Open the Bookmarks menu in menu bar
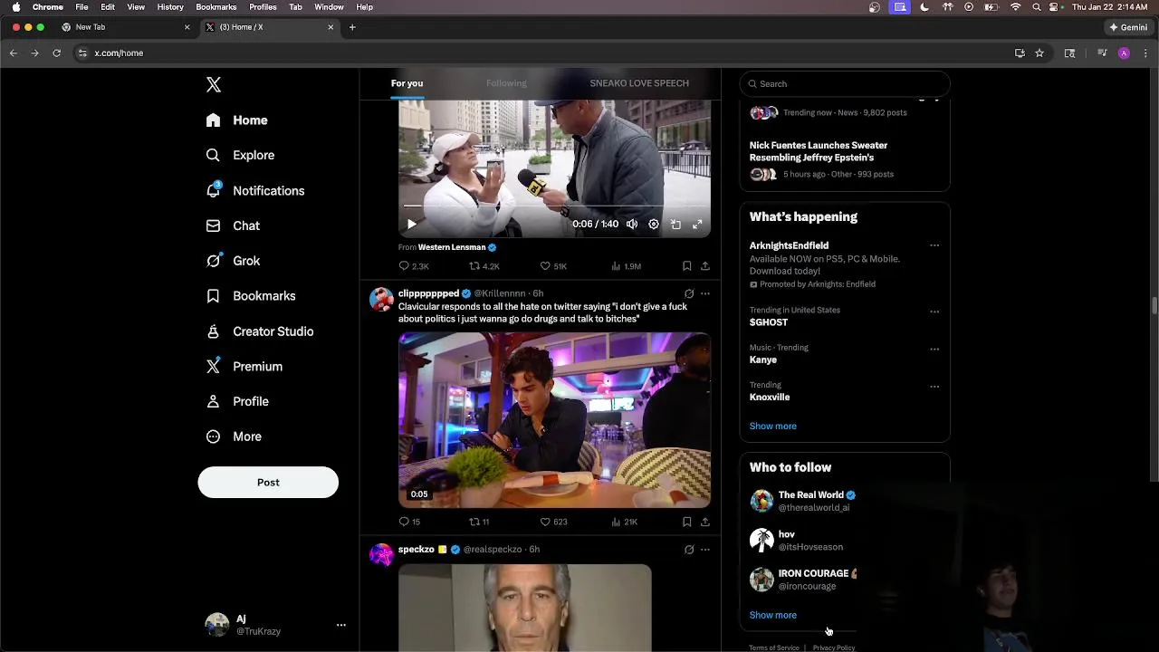The image size is (1159, 652). click(x=216, y=7)
